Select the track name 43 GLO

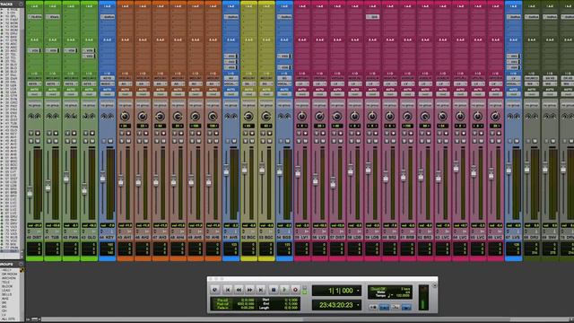(89, 238)
